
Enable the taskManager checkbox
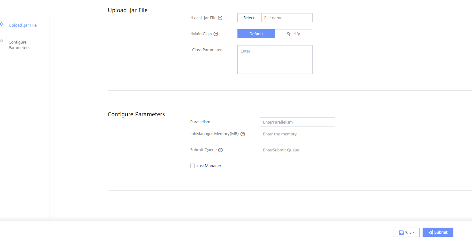click(193, 166)
